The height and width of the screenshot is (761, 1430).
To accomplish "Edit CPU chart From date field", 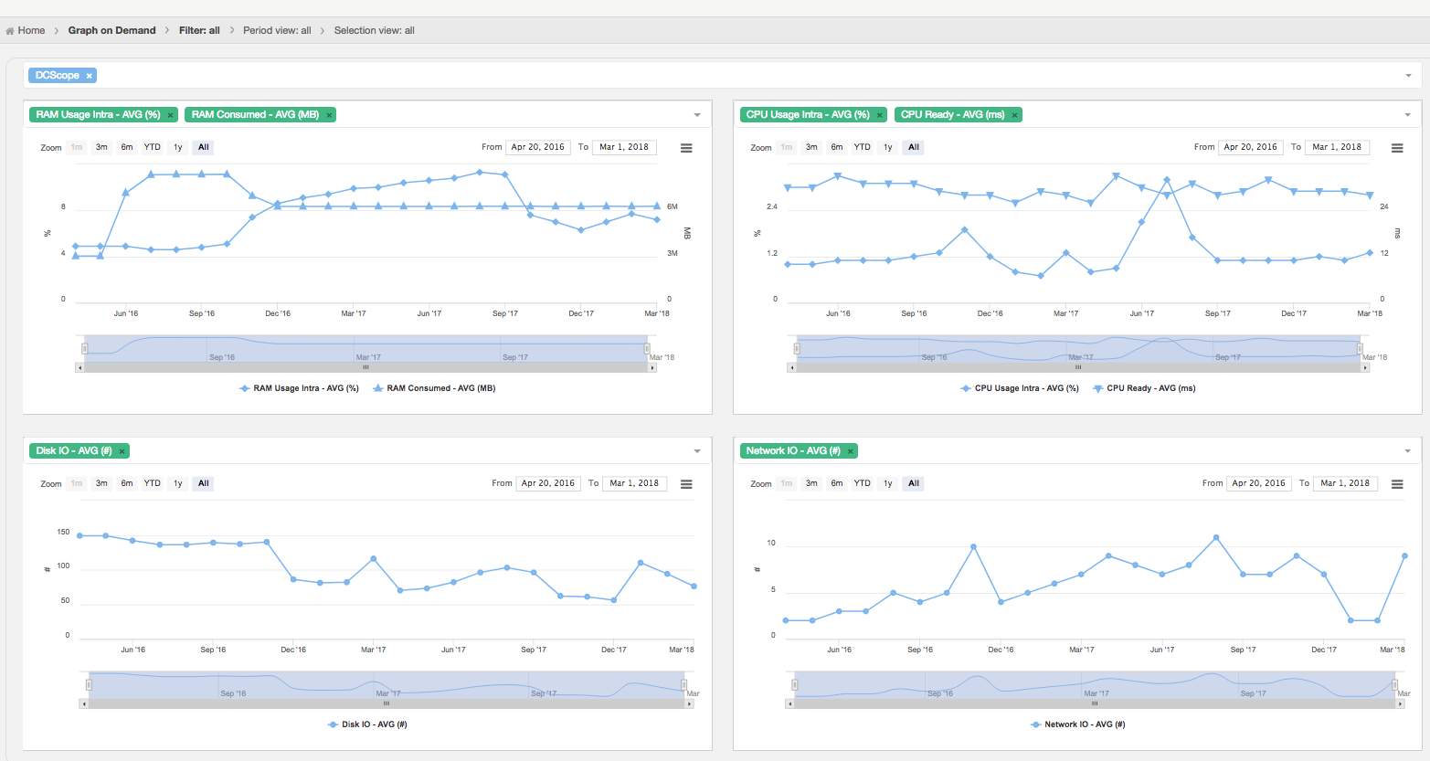I will click(x=1251, y=147).
